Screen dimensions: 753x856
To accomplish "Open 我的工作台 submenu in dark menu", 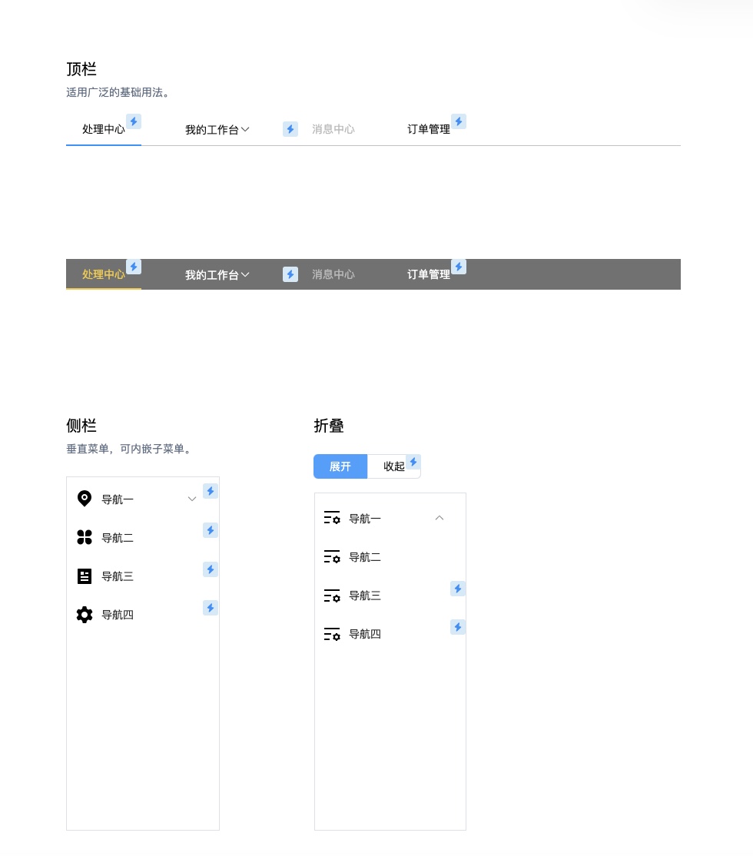I will (x=217, y=274).
